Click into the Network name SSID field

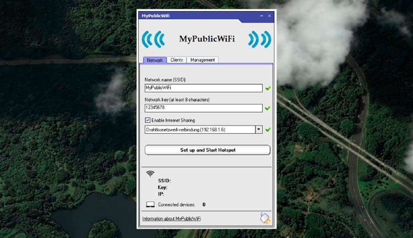[203, 88]
